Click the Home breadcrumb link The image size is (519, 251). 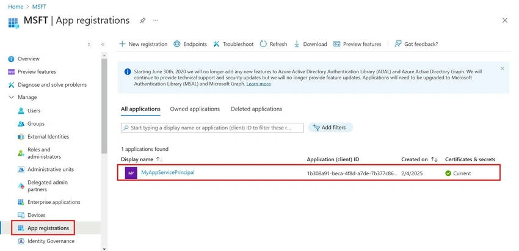(x=15, y=7)
